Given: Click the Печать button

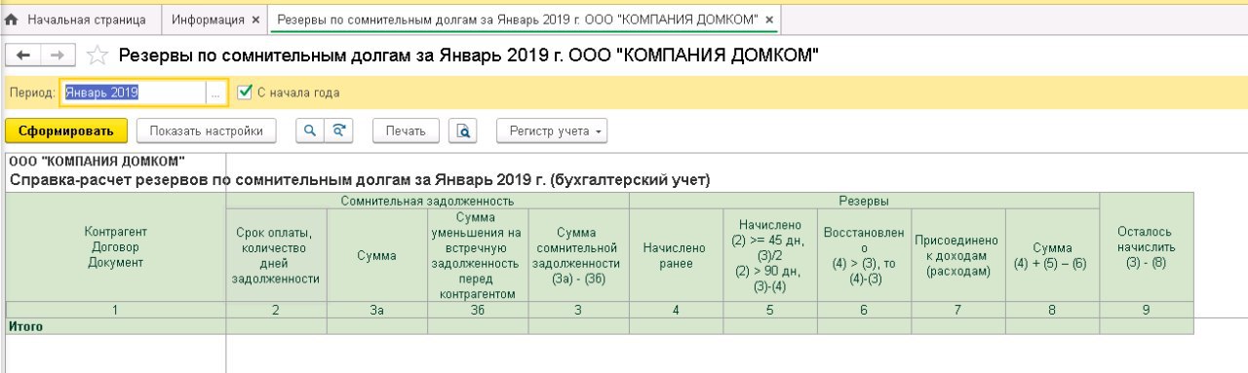Looking at the screenshot, I should coord(406,131).
